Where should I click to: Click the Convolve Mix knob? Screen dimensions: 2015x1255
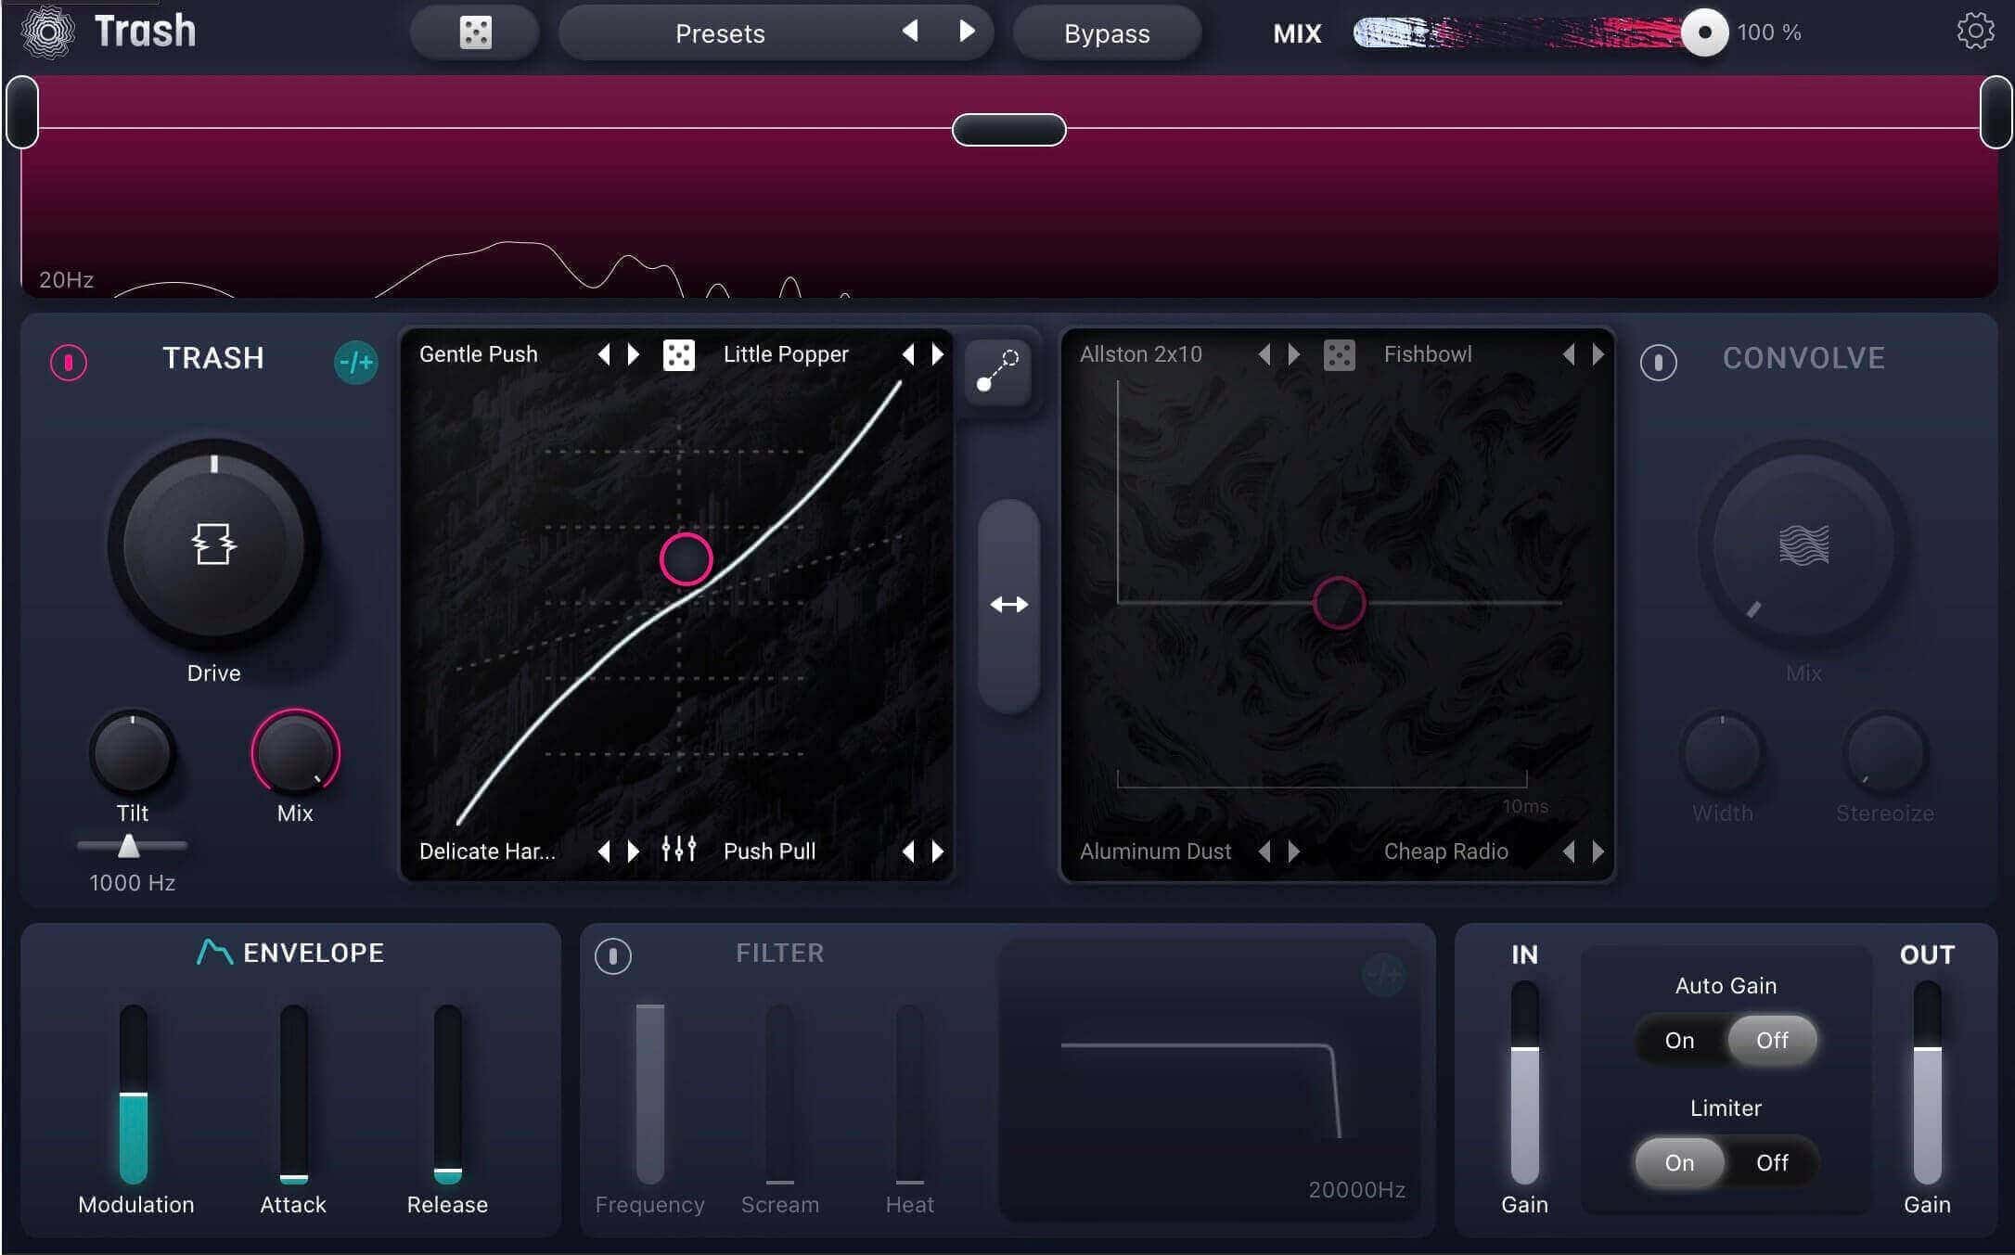pos(1803,544)
